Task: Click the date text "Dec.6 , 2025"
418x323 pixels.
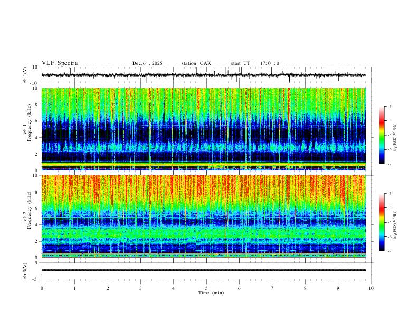Action: click(147, 63)
